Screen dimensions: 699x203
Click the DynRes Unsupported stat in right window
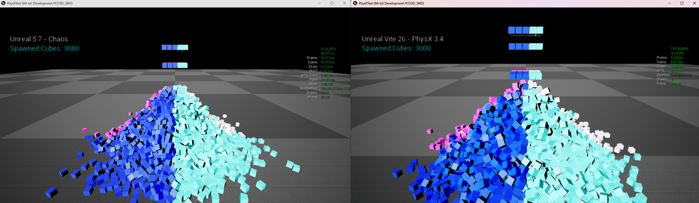[674, 75]
